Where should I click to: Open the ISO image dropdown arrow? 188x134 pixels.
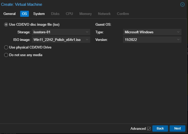87,40
